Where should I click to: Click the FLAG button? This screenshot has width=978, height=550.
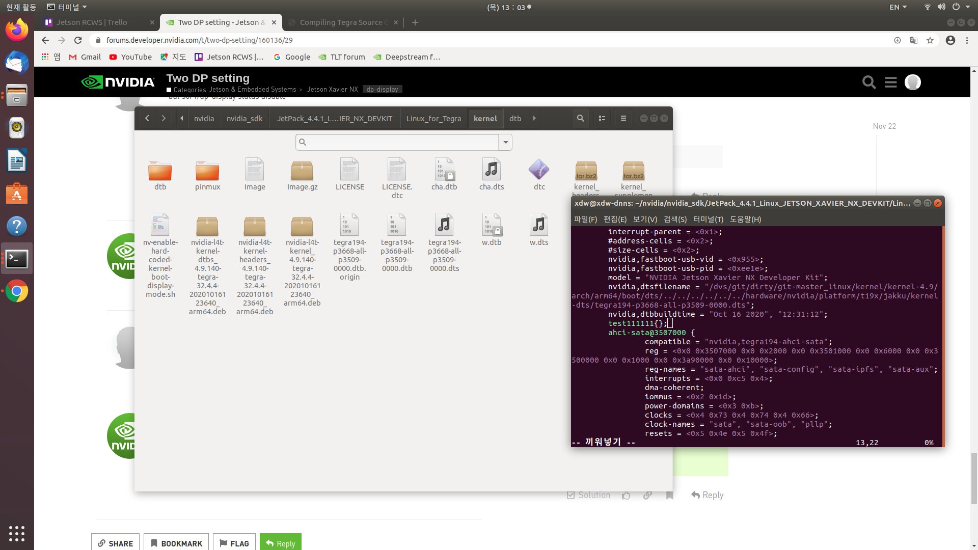234,543
